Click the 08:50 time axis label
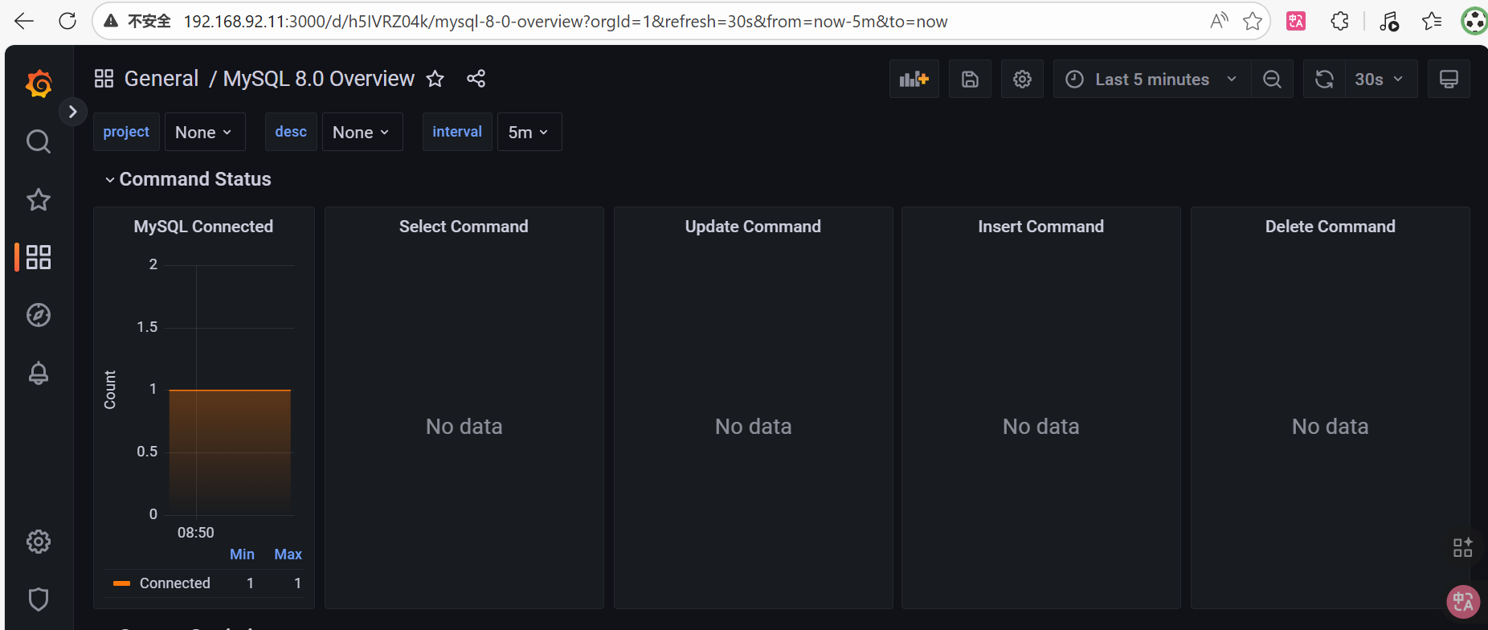The width and height of the screenshot is (1488, 630). click(196, 533)
